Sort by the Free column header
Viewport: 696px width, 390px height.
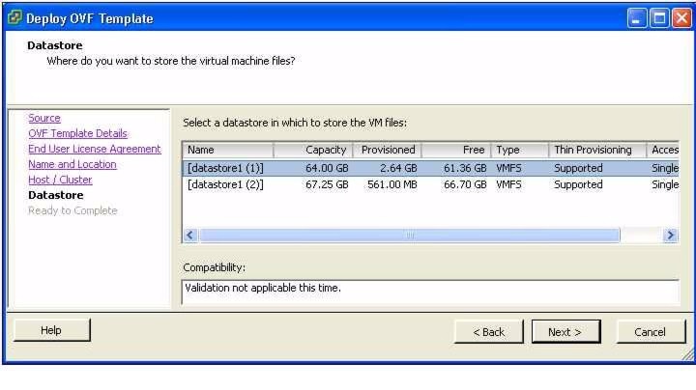click(x=456, y=150)
